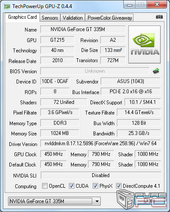Click the Driver Version field
The height and width of the screenshot is (212, 170).
click(101, 143)
